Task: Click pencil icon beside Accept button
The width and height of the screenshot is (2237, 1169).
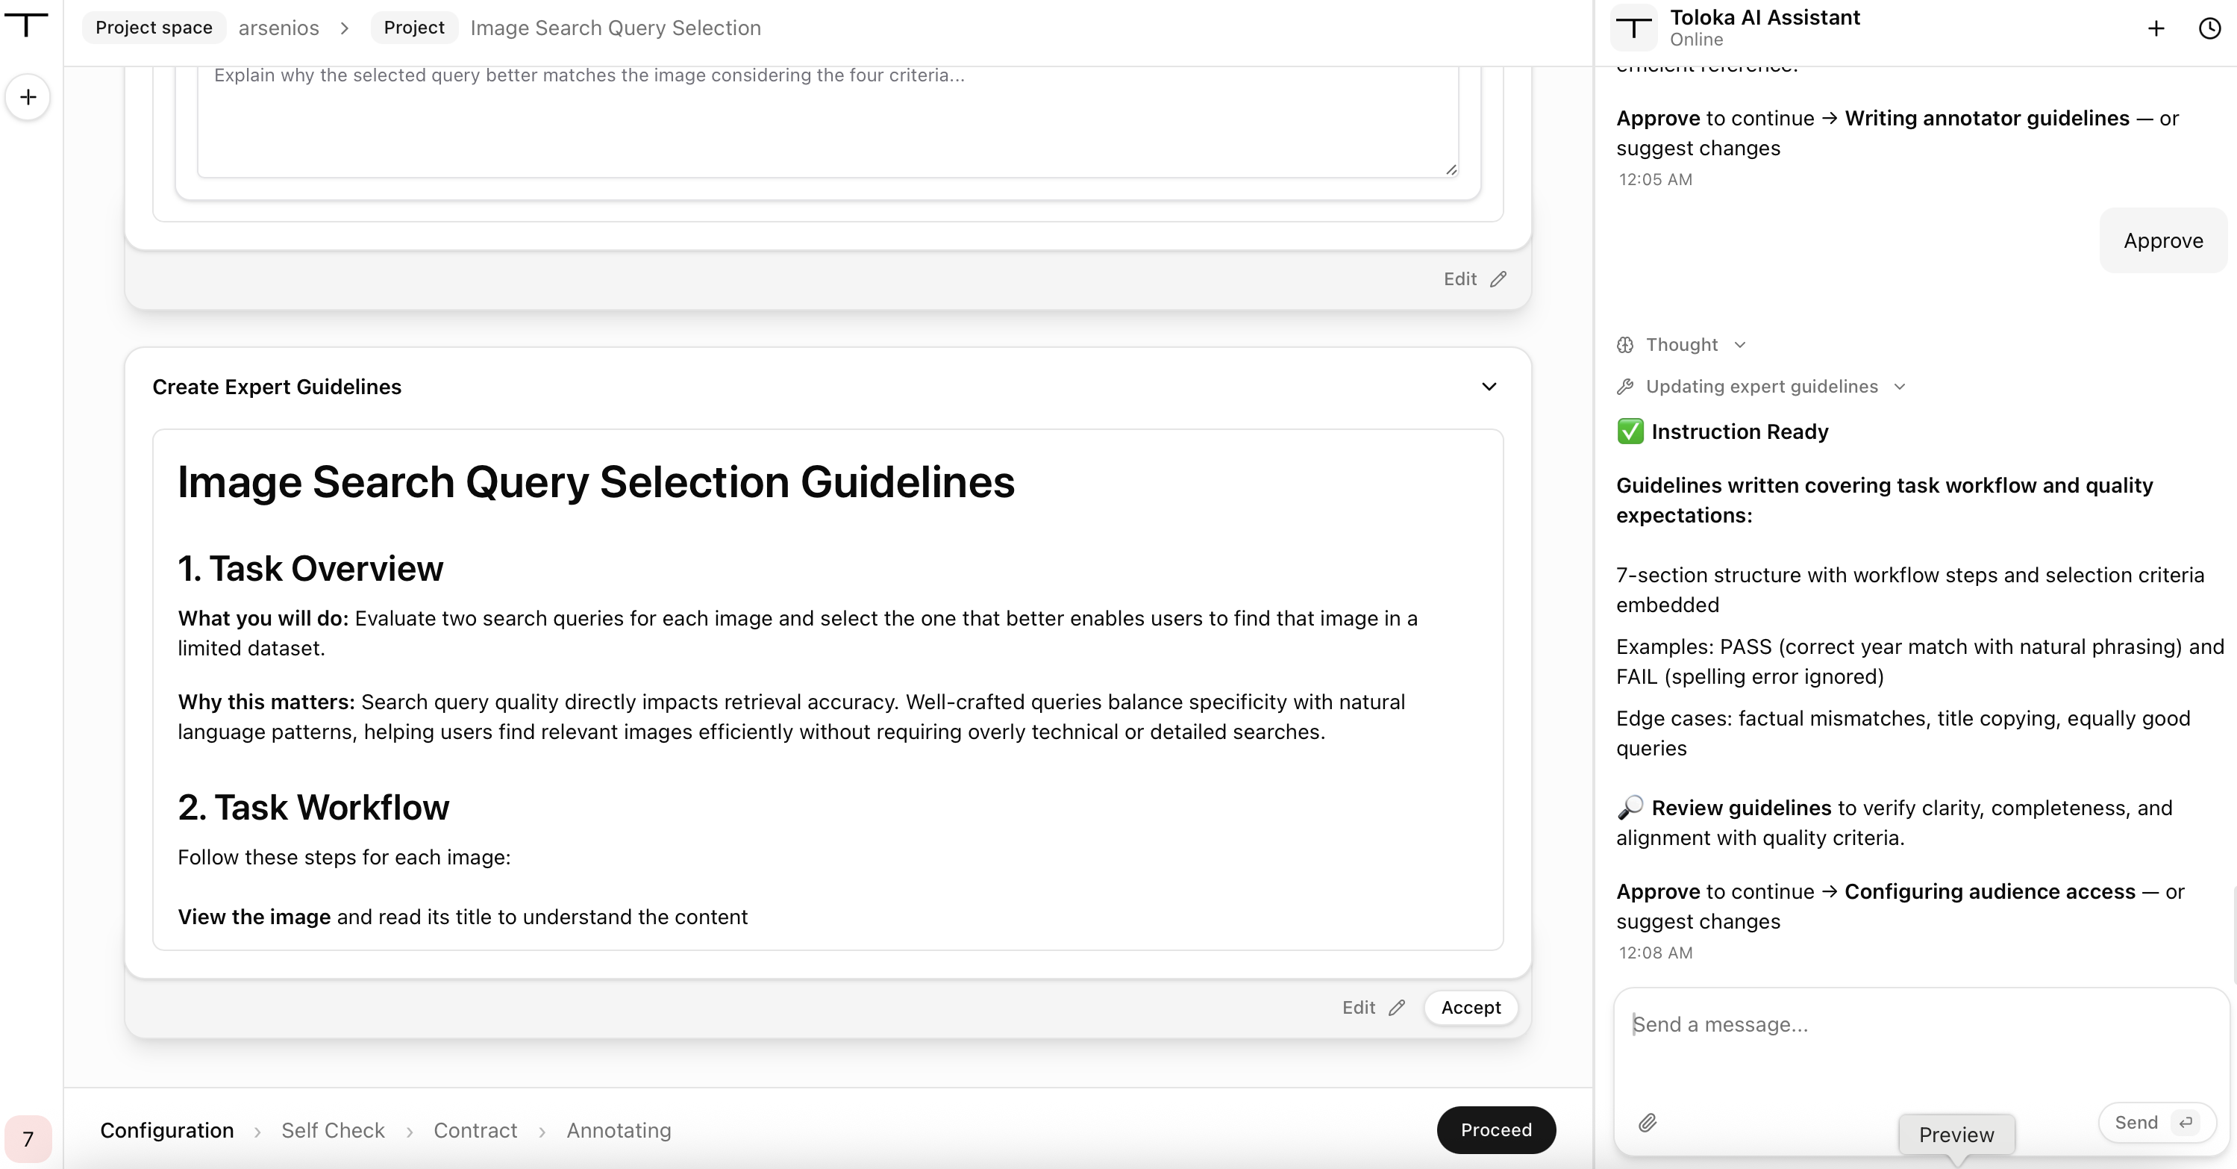Action: click(x=1398, y=1008)
